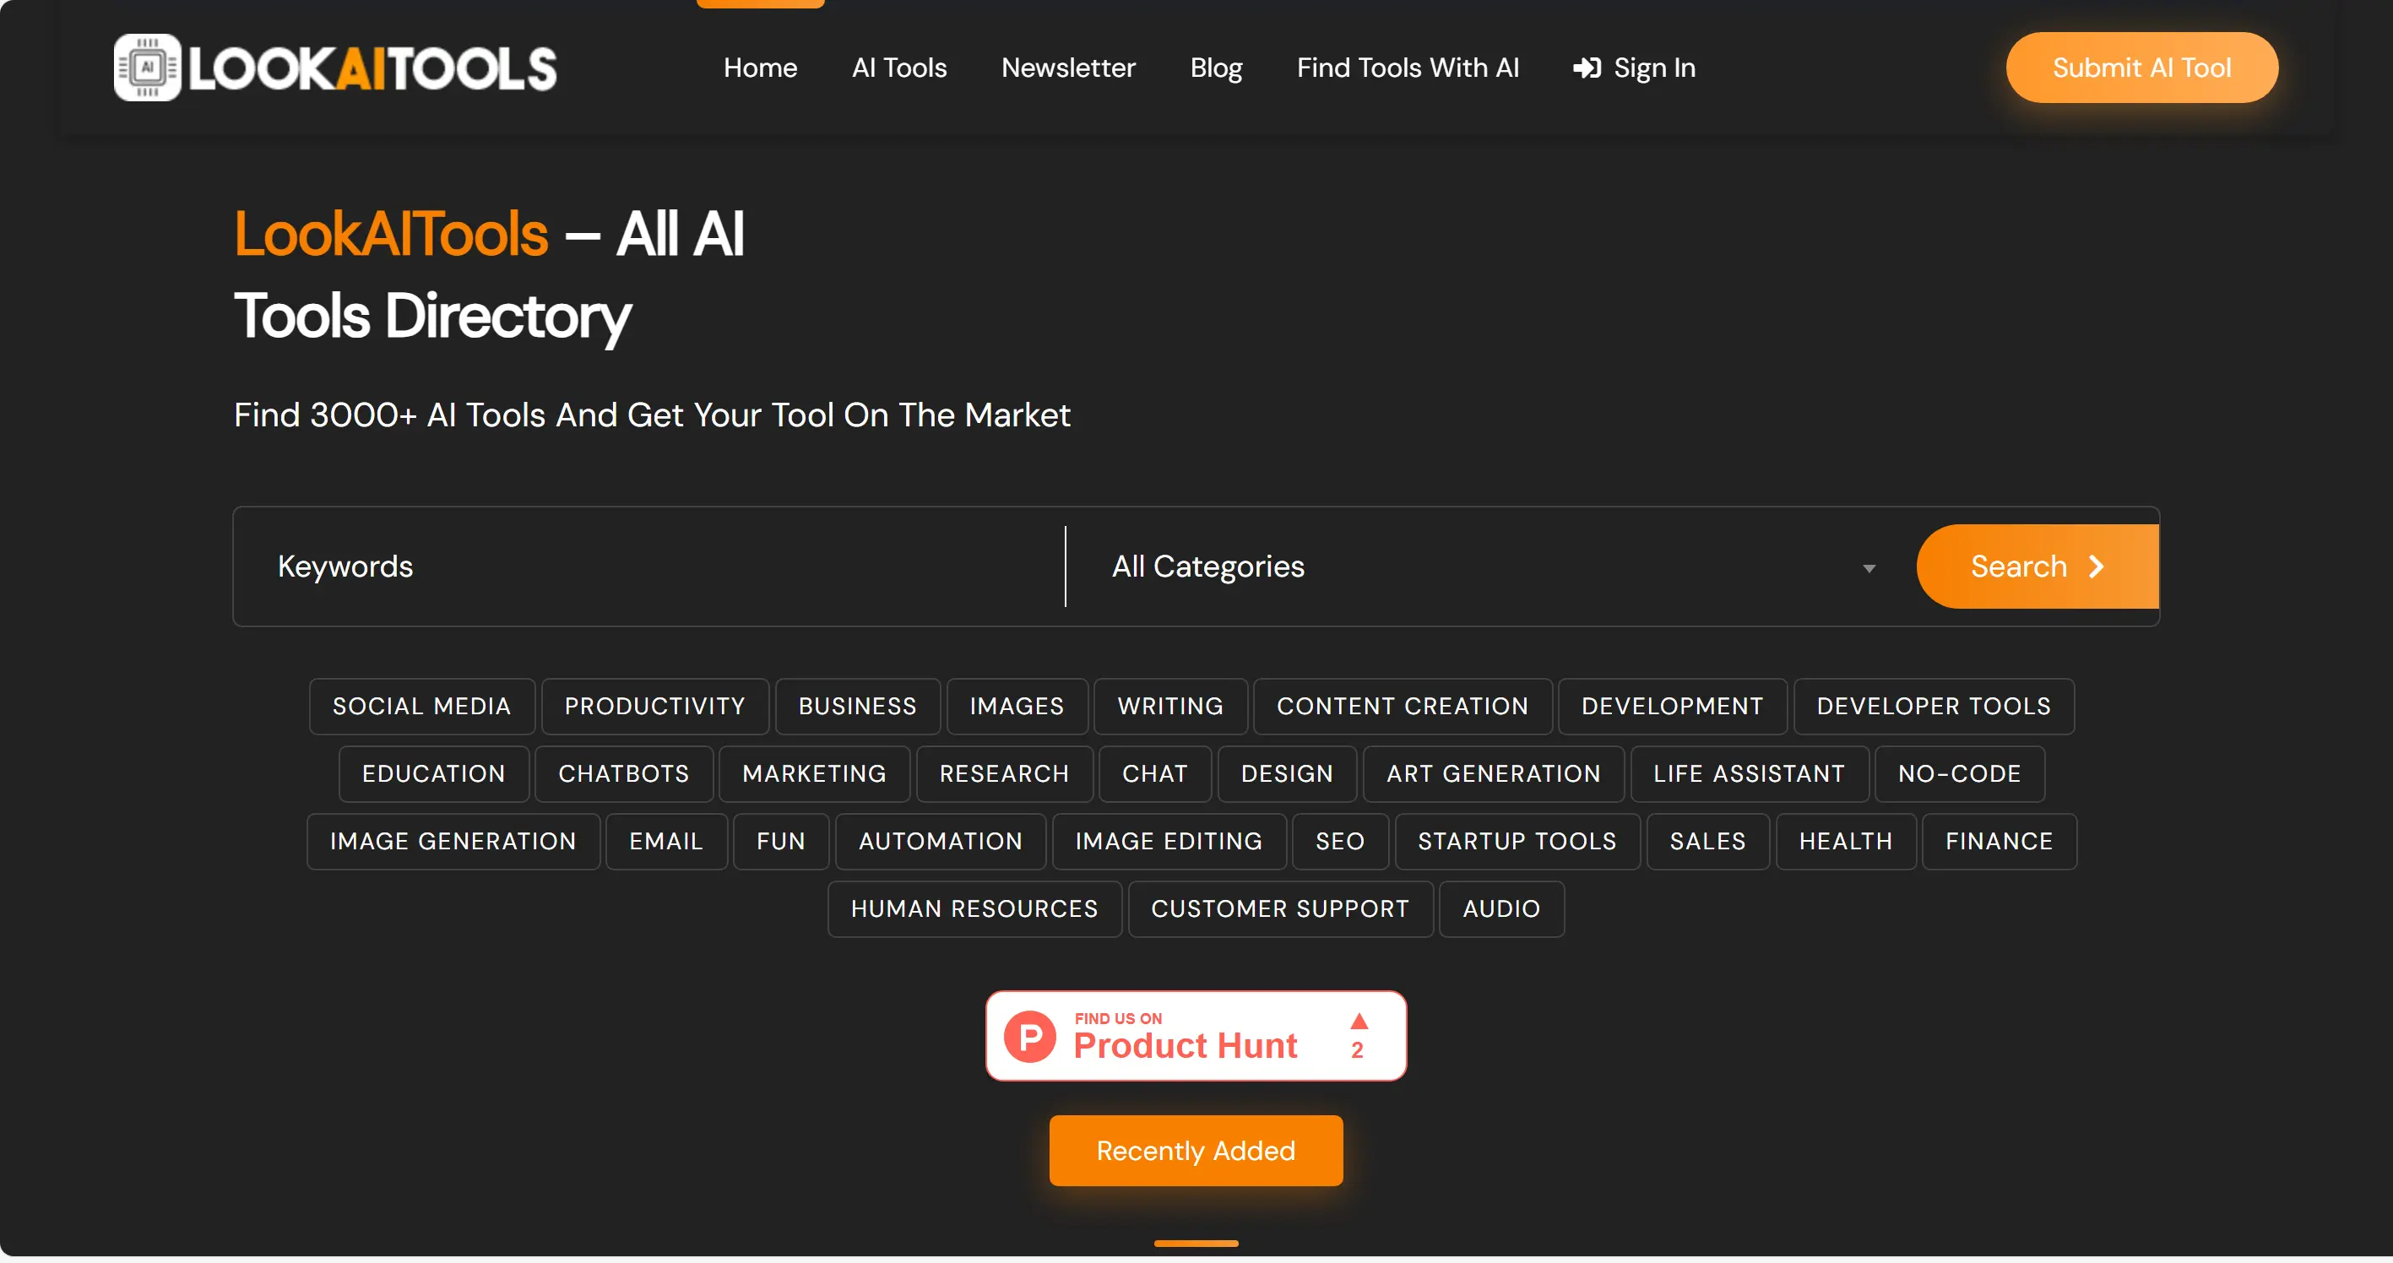Viewport: 2393px width, 1263px height.
Task: Select the Research category tag
Action: click(1004, 774)
